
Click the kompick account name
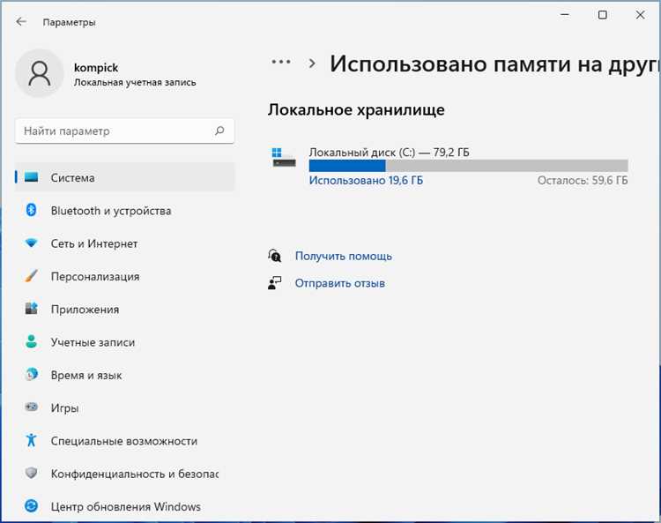click(x=96, y=68)
